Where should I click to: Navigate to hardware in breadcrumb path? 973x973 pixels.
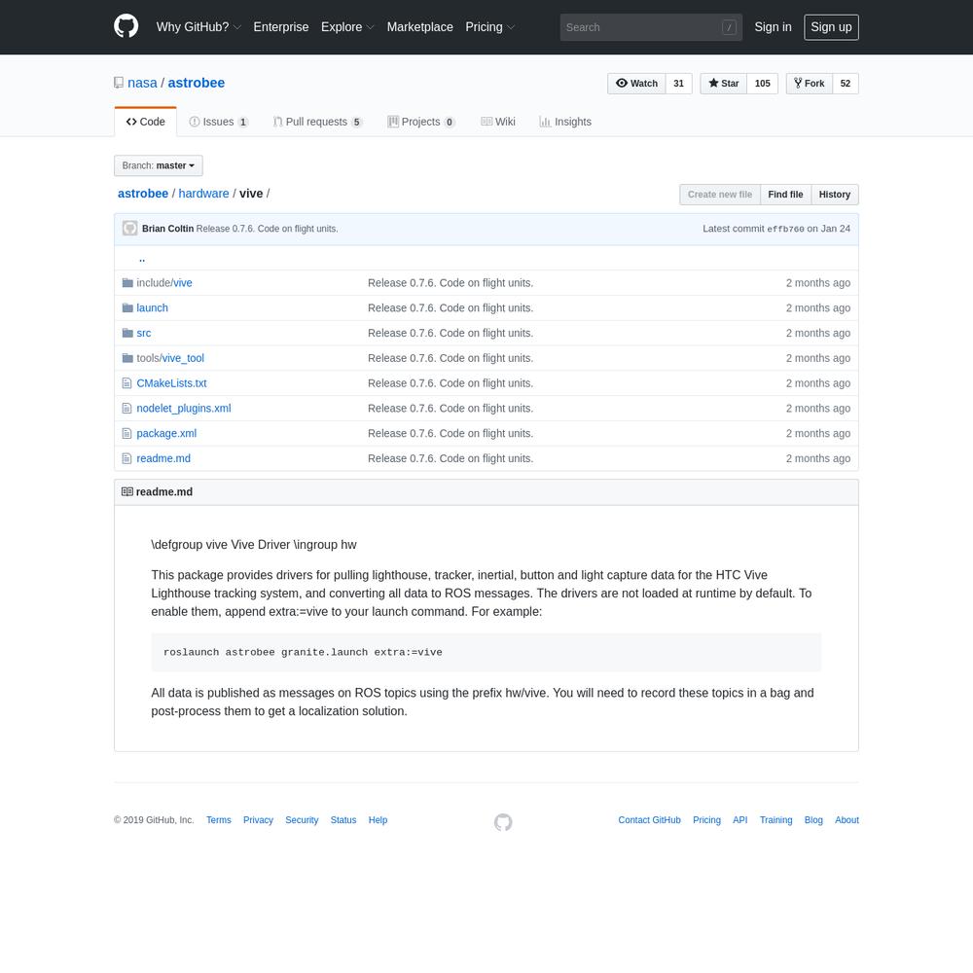point(203,194)
